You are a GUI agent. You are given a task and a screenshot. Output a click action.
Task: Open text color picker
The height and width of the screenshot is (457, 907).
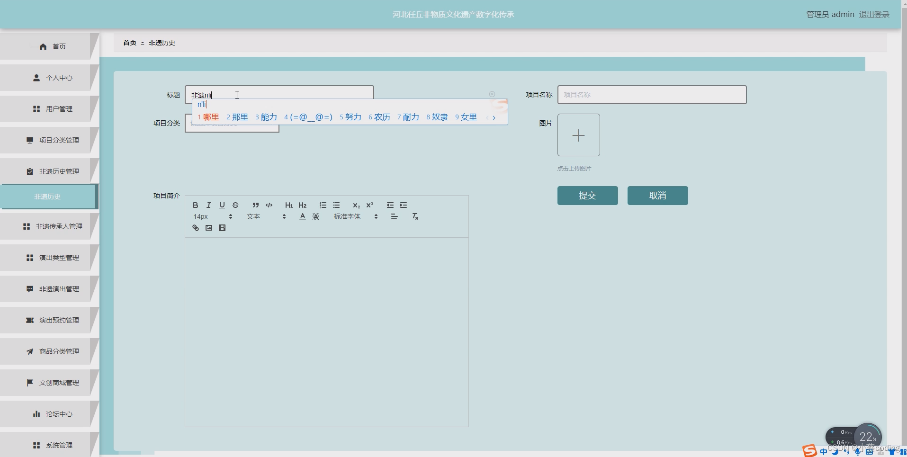point(302,216)
